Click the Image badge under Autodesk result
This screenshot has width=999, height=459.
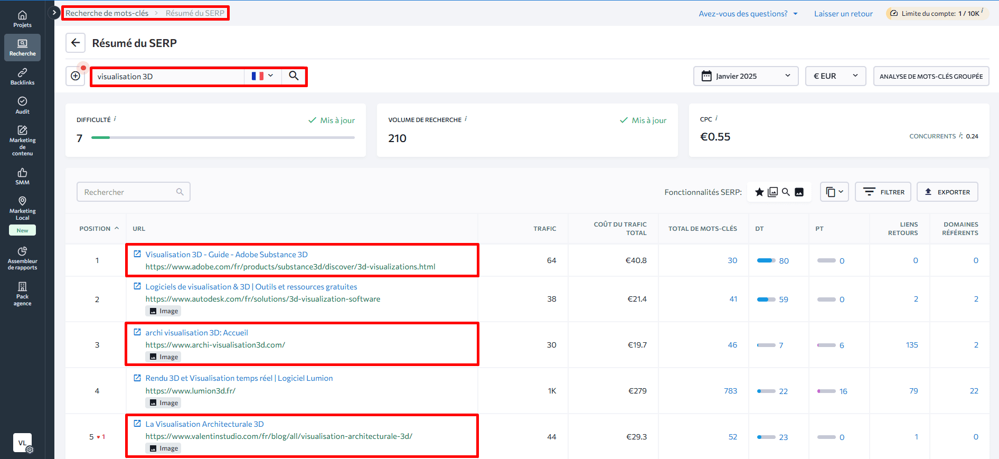pos(164,311)
